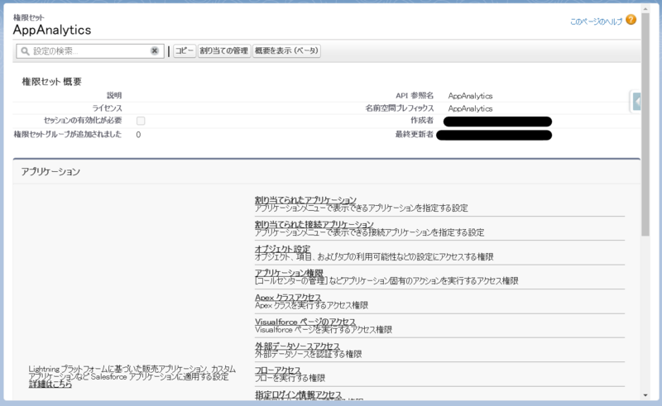Click the help question mark icon
This screenshot has height=406, width=662.
pos(631,20)
